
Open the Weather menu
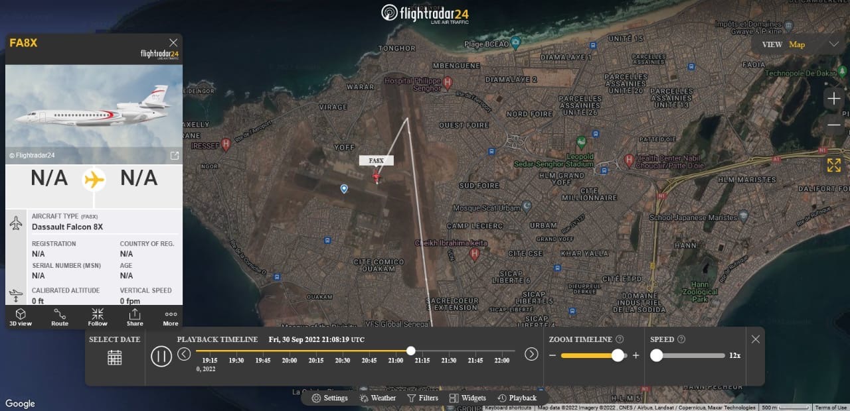pos(378,398)
